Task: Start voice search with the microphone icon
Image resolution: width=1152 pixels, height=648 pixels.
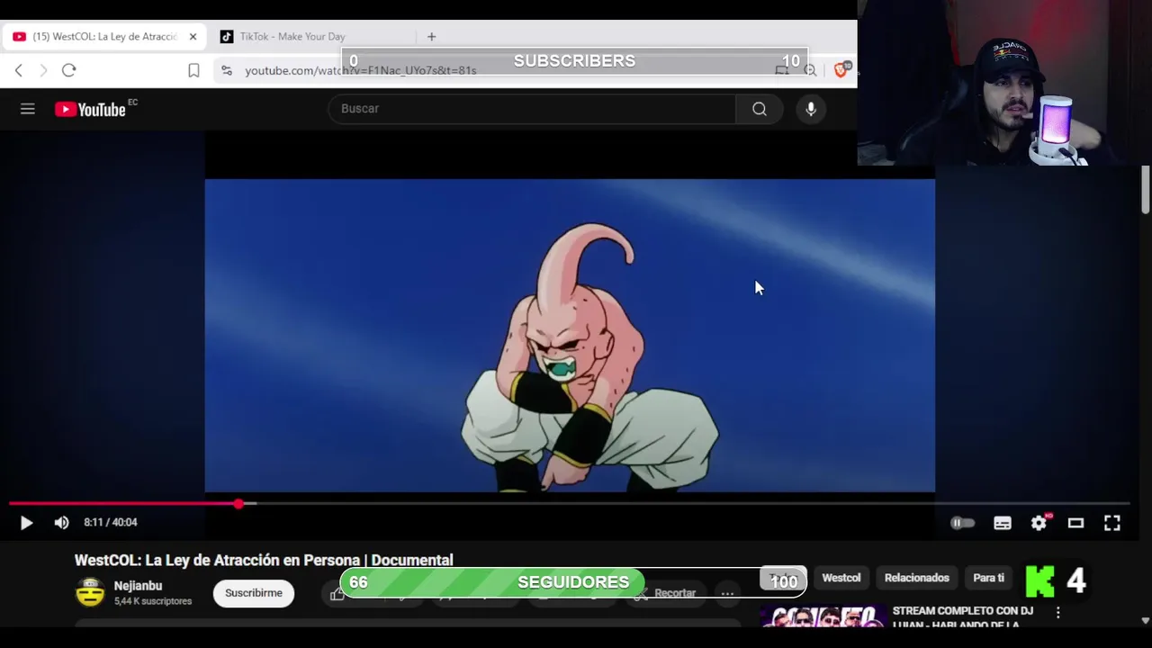Action: 811,109
